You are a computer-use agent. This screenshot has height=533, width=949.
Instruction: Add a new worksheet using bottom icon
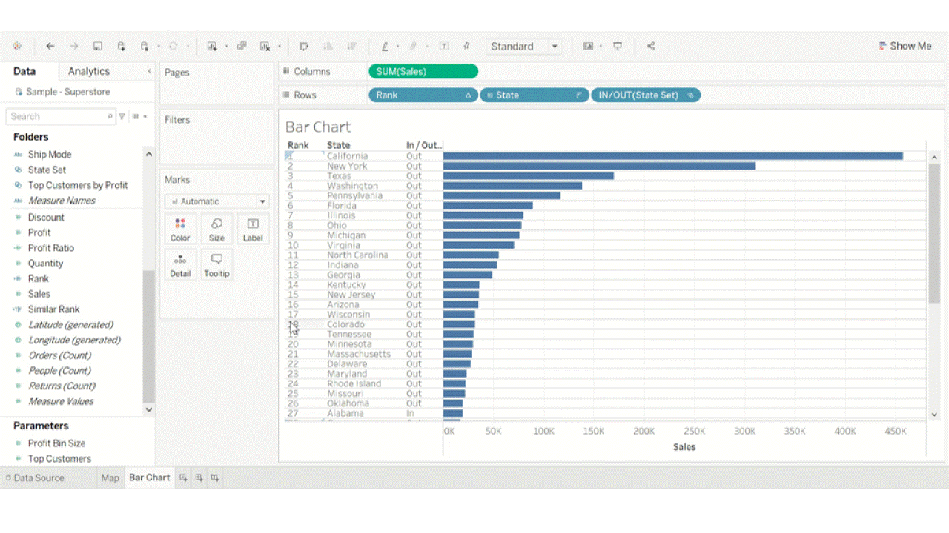183,478
